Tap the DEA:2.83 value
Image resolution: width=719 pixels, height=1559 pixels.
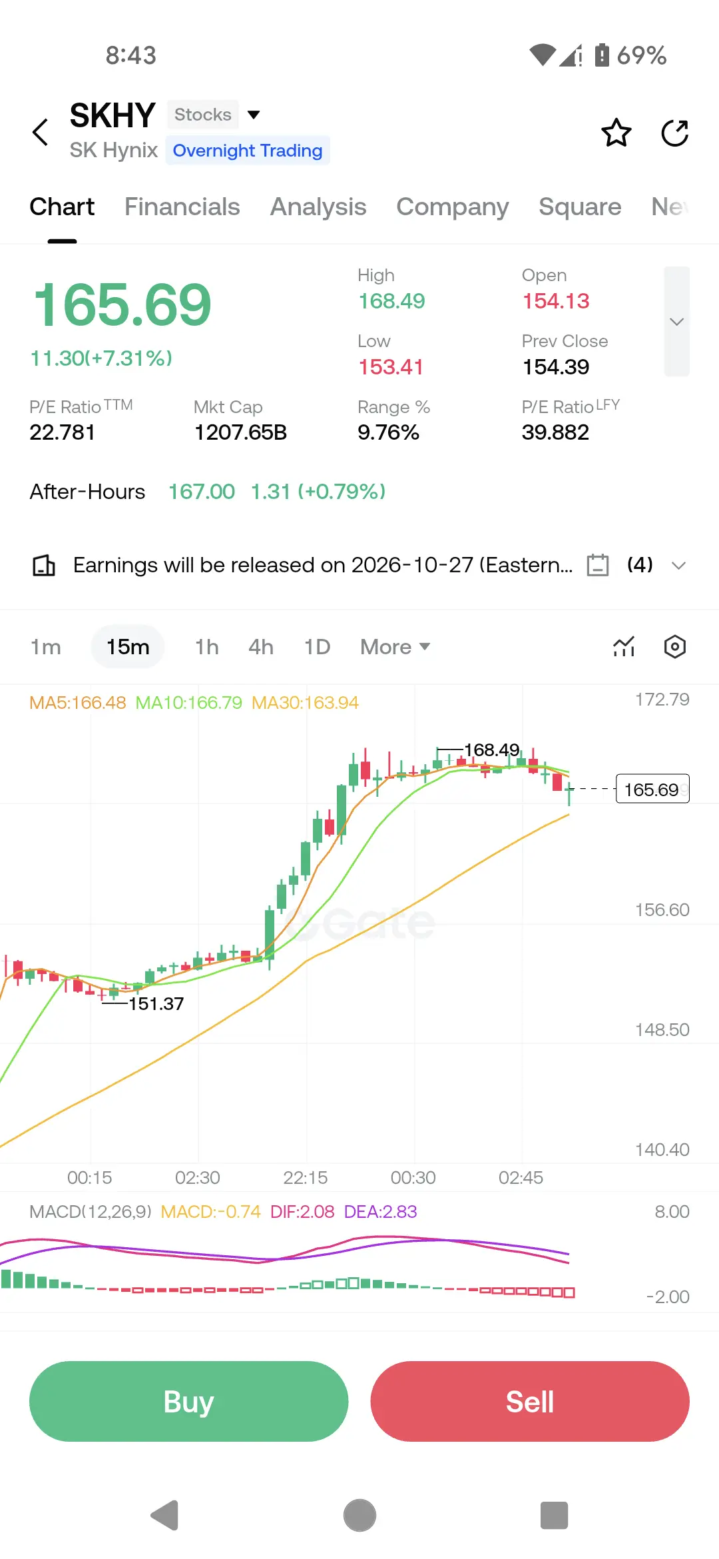pyautogui.click(x=380, y=1211)
